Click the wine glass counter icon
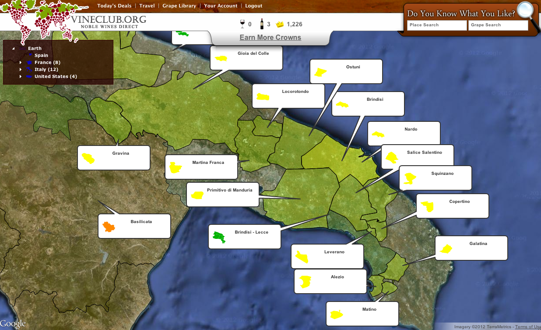 pos(242,24)
